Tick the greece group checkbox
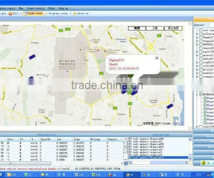Image resolution: width=214 pixels, height=178 pixels. (201, 55)
